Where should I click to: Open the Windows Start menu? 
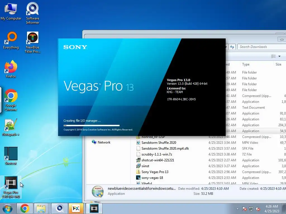click(8, 208)
